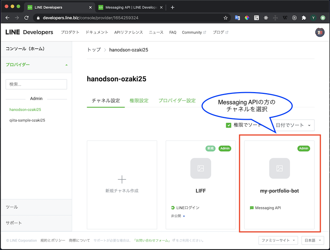Click the 新規 badge on LIFF card
The width and height of the screenshot is (330, 250).
coord(211,148)
